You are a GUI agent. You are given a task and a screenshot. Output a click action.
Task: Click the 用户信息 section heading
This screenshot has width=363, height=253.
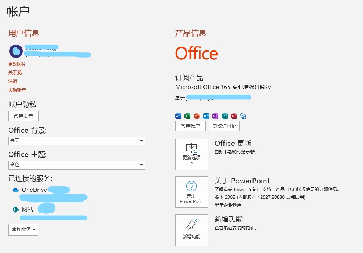click(24, 33)
